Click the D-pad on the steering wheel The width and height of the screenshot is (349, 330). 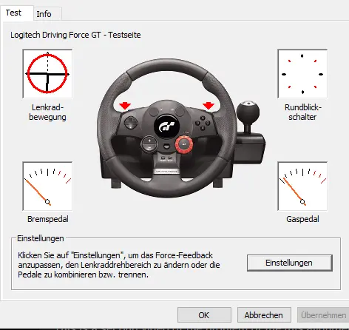[x=131, y=122]
